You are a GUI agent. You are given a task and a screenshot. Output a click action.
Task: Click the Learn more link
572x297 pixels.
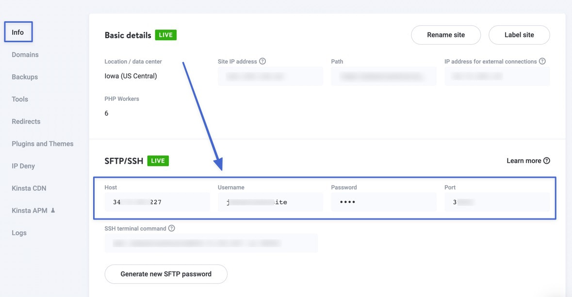coord(524,160)
